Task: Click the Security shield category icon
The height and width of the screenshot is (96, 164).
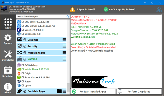Action: (19, 46)
